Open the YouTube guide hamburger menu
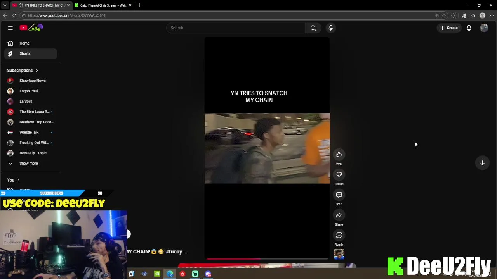The image size is (497, 279). (x=10, y=28)
